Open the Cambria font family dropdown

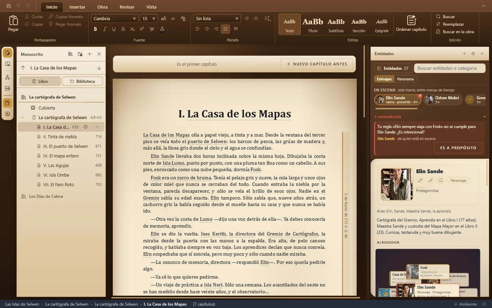tap(114, 18)
